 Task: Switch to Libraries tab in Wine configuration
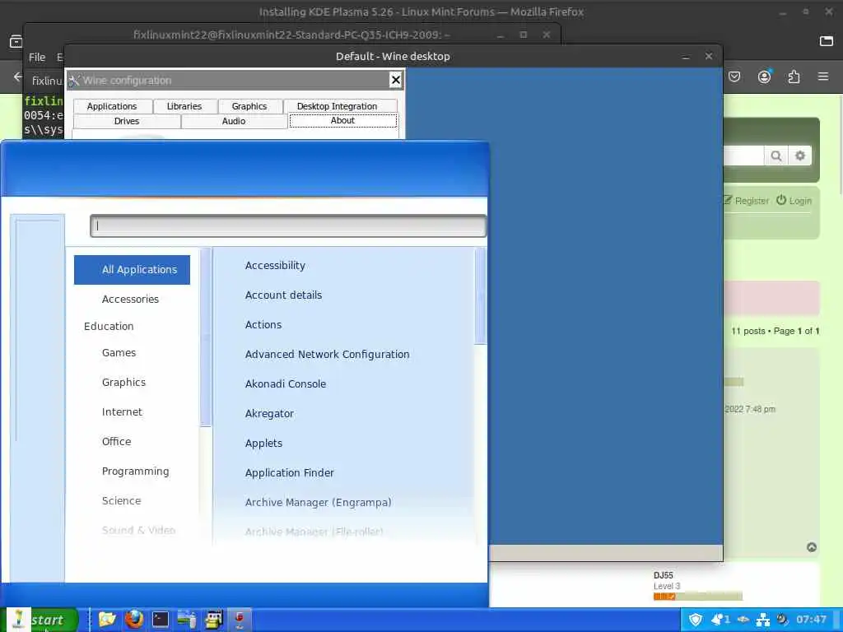[184, 106]
